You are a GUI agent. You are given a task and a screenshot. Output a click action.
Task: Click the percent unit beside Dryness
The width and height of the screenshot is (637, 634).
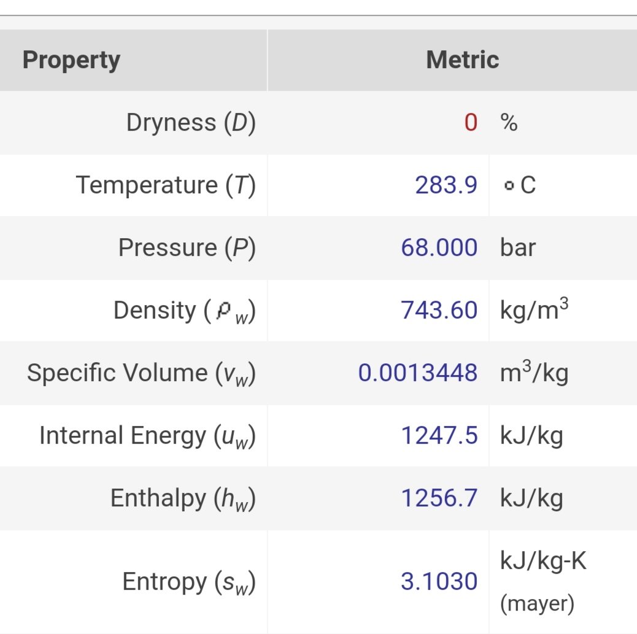[509, 123]
